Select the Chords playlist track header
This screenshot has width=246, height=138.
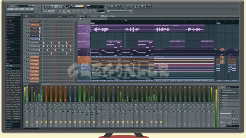click(84, 68)
